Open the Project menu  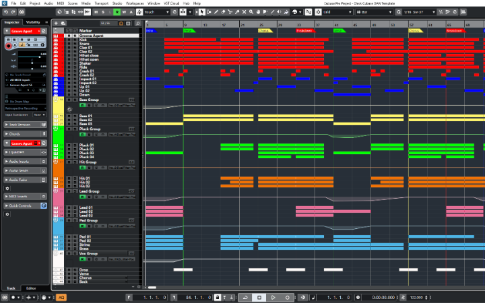tap(34, 3)
